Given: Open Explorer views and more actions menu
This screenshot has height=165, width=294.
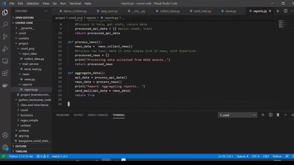Looking at the screenshot, I should click(46, 11).
